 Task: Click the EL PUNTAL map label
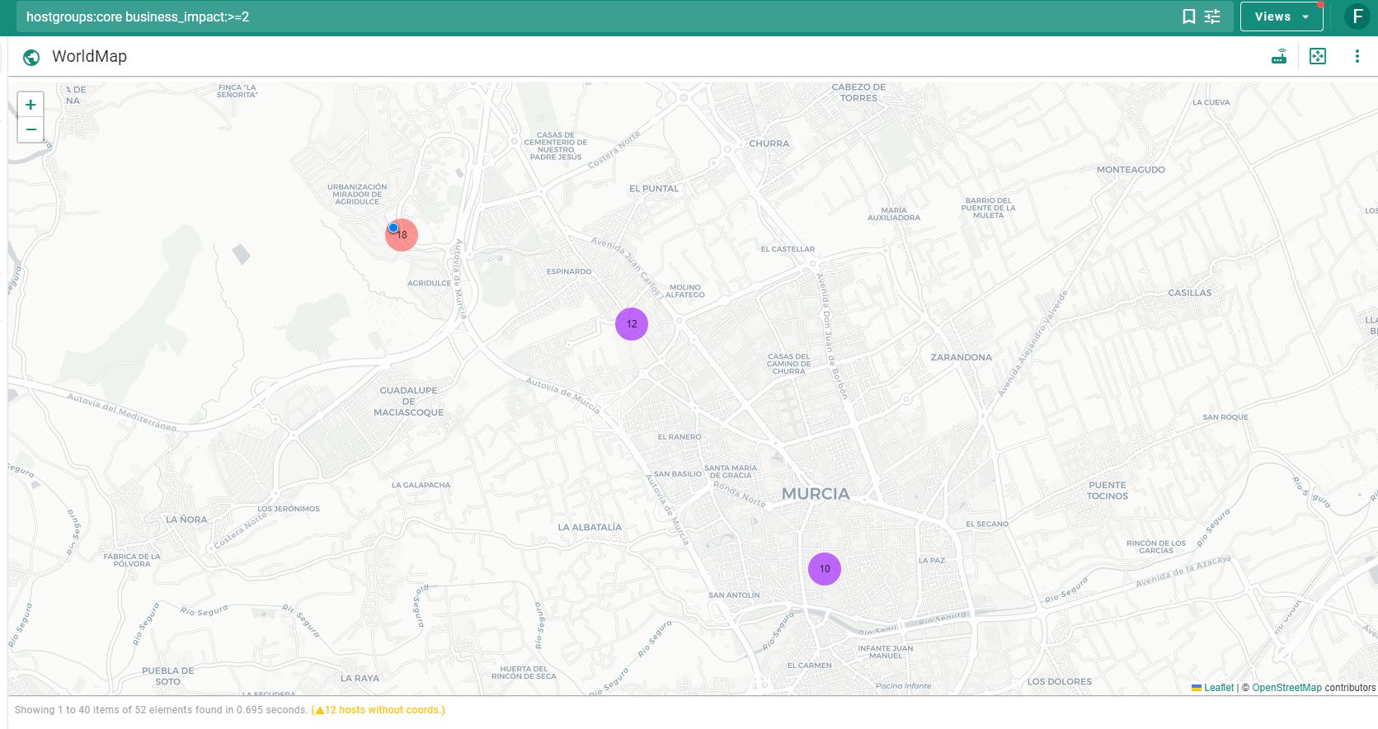(x=654, y=189)
